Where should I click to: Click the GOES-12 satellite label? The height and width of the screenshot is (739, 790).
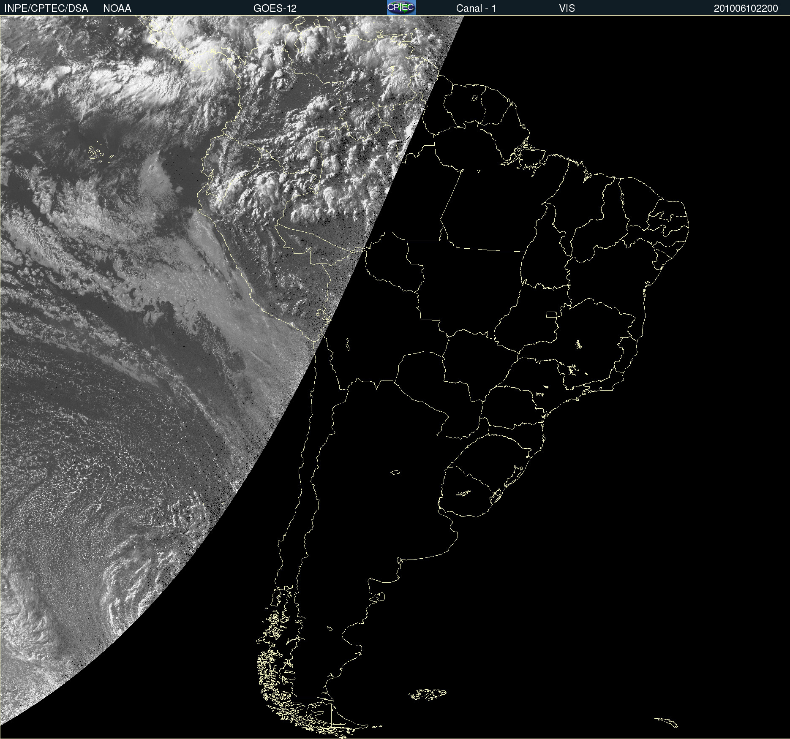pos(275,8)
